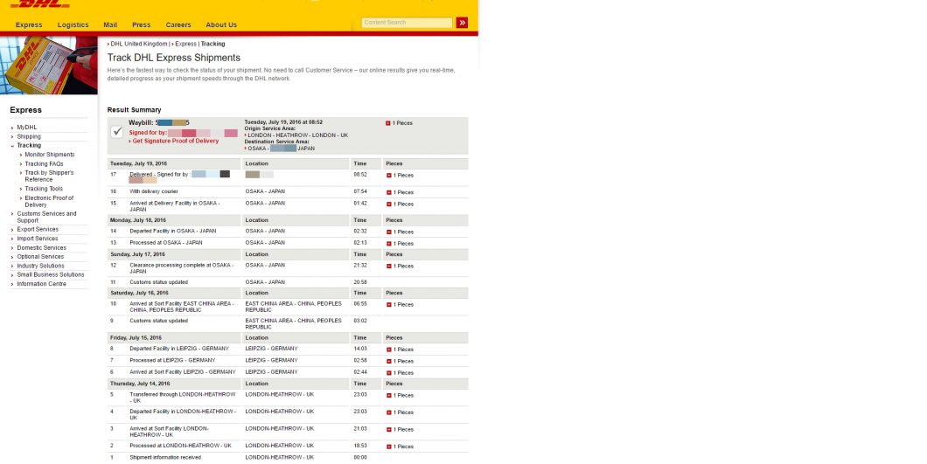This screenshot has width=927, height=464.
Task: Open the Express menu item
Action: coord(29,24)
